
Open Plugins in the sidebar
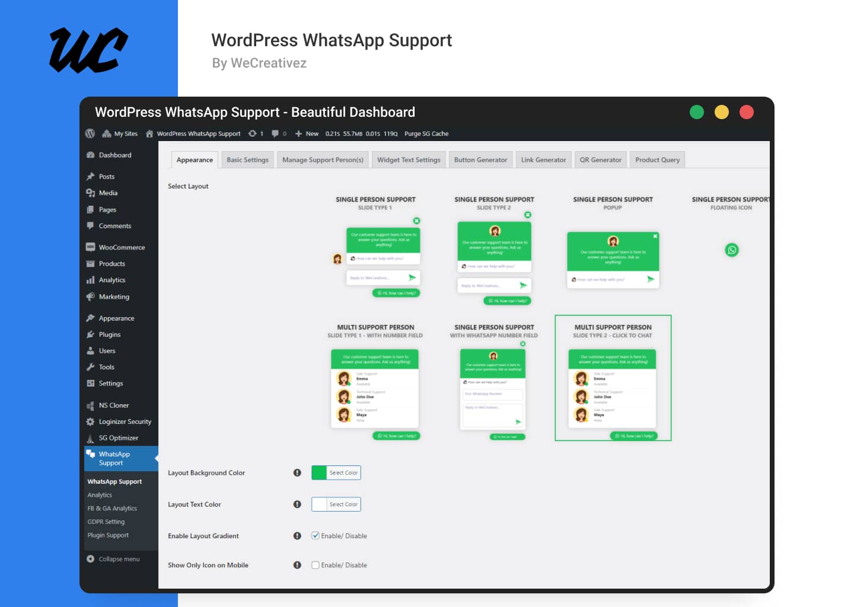tap(110, 334)
